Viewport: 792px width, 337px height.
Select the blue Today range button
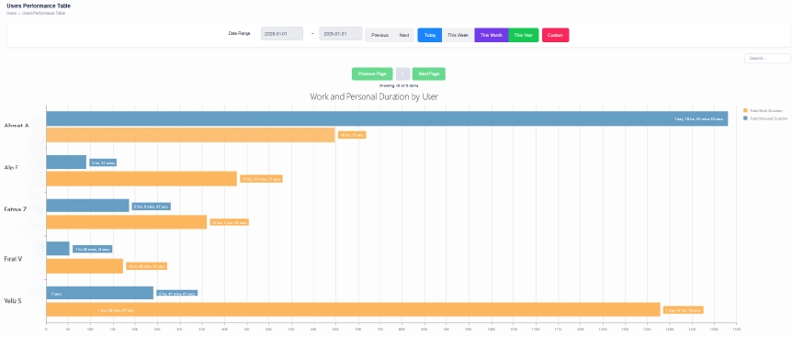pyautogui.click(x=430, y=35)
